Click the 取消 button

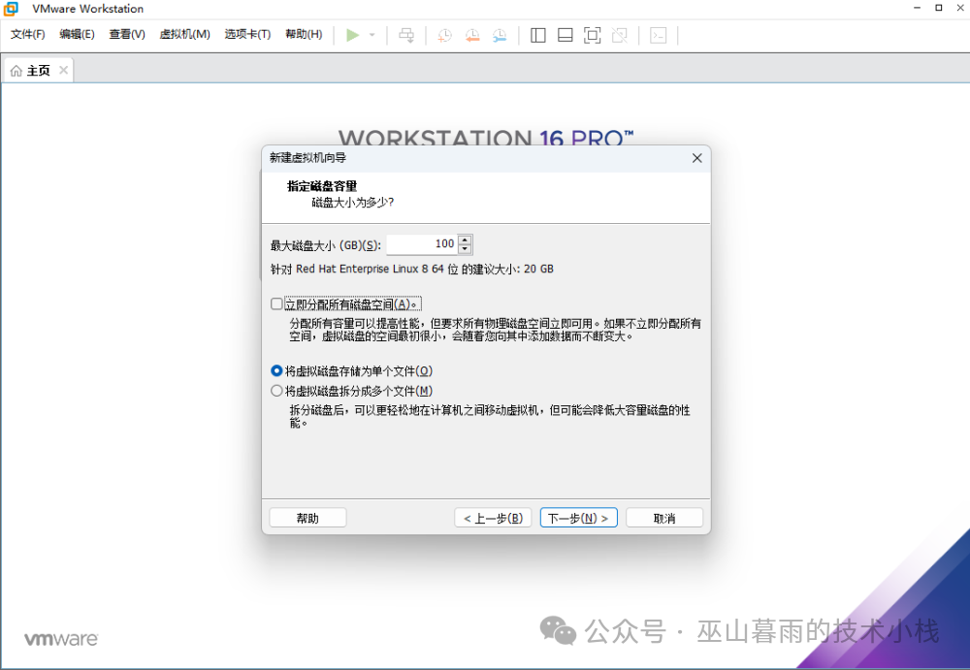click(663, 517)
